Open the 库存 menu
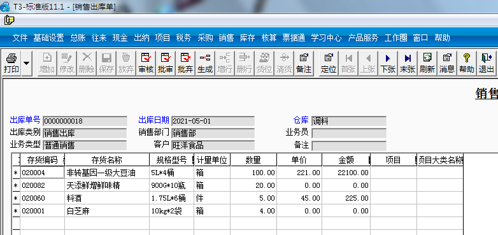 click(x=248, y=38)
